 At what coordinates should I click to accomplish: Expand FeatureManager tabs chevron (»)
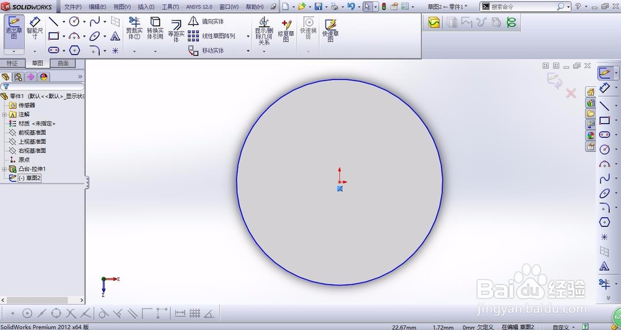coord(80,77)
